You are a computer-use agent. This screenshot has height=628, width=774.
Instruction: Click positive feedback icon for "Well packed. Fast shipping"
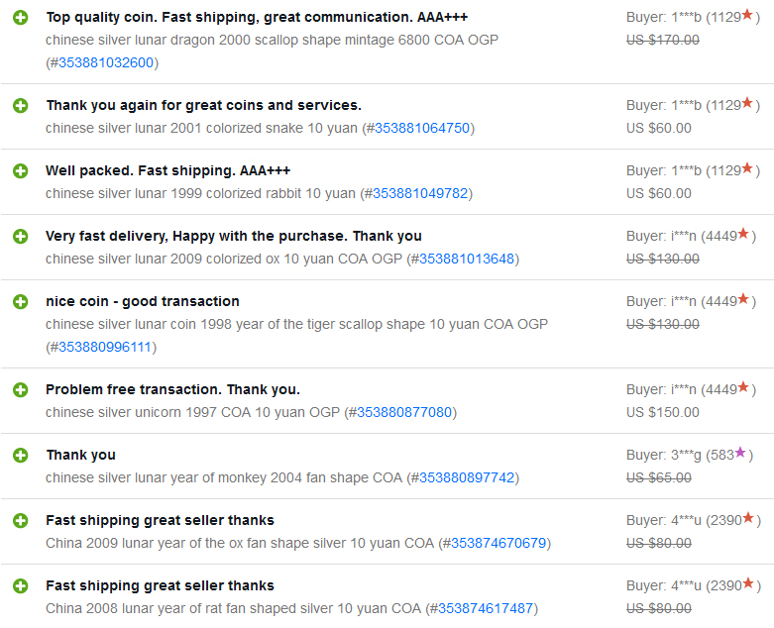[20, 171]
